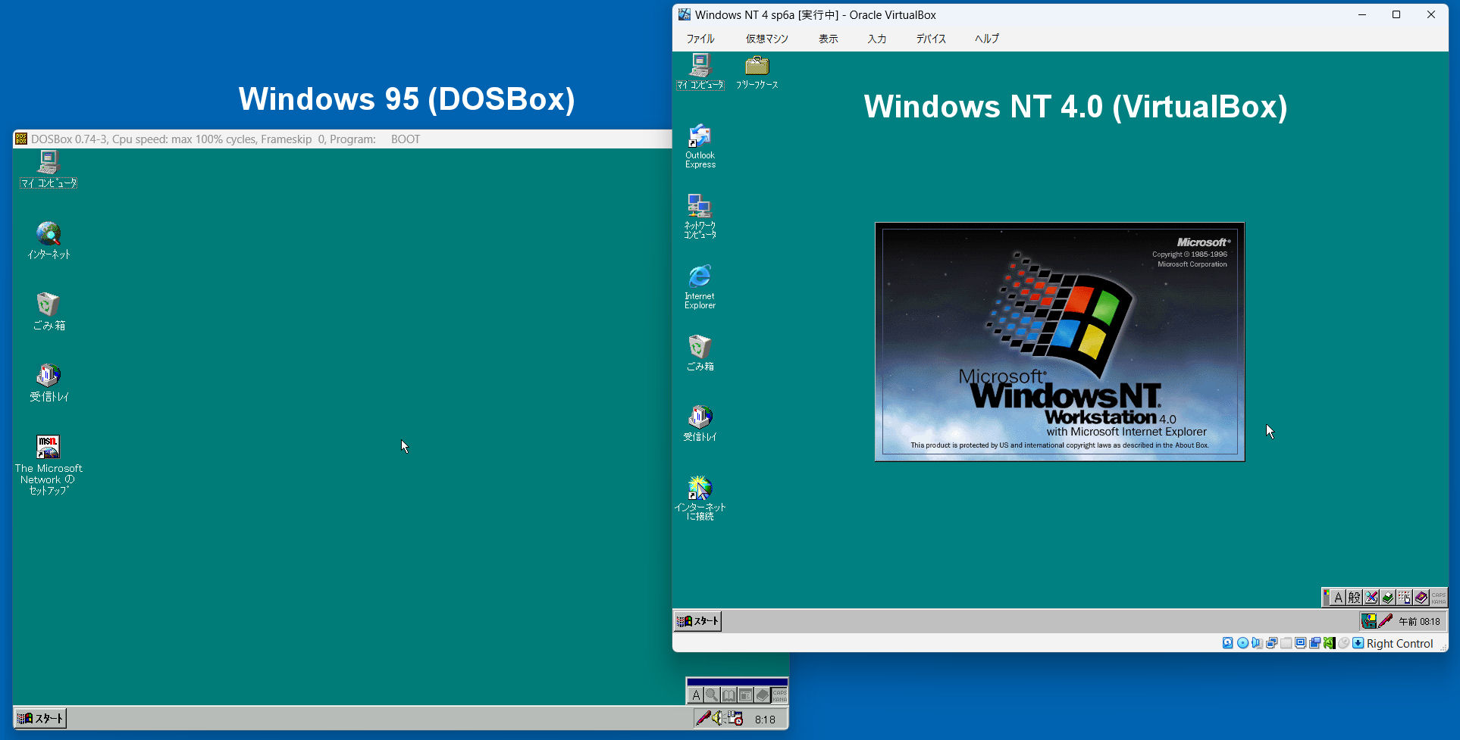The image size is (1460, 740).
Task: Select the MSN setup icon in Windows 95
Action: pyautogui.click(x=49, y=447)
